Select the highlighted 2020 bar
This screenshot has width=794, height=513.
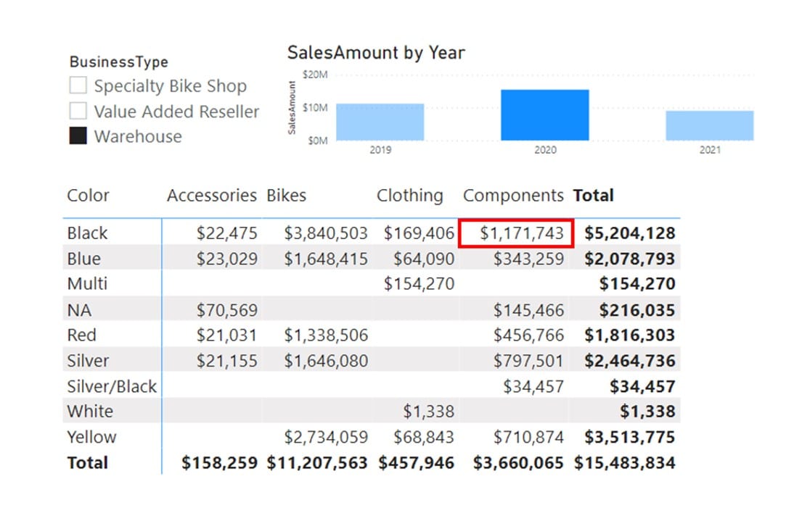[x=545, y=114]
